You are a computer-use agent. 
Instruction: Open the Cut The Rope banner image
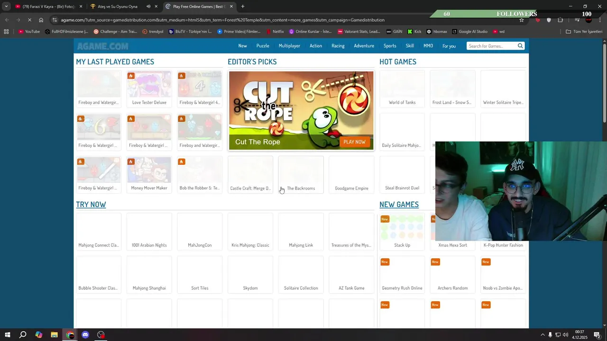point(301,110)
